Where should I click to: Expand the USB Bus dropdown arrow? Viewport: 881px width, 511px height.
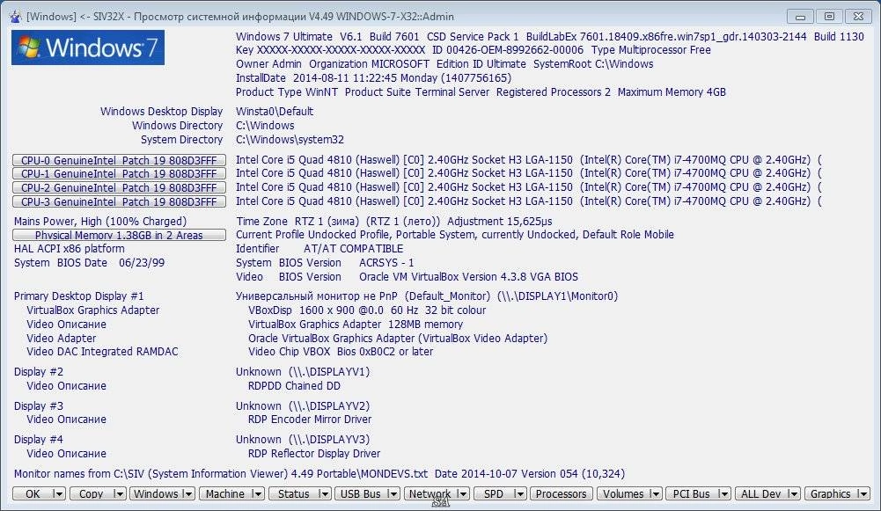coord(393,493)
